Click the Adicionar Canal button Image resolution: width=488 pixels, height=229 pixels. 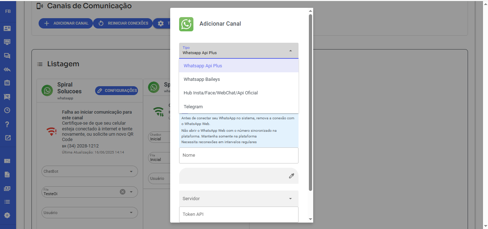coord(66,23)
